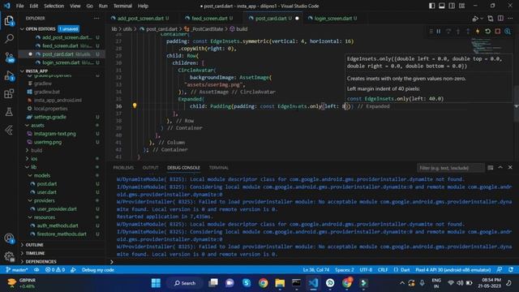Open the Terminal menu

click(122, 6)
